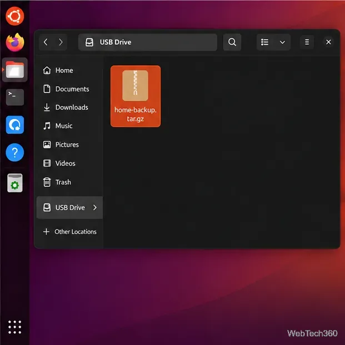Open view options dropdown arrow
Image resolution: width=345 pixels, height=345 pixels.
tap(282, 42)
